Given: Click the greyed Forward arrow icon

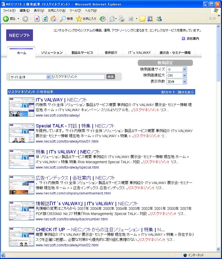Looking at the screenshot, I should click(25, 19).
